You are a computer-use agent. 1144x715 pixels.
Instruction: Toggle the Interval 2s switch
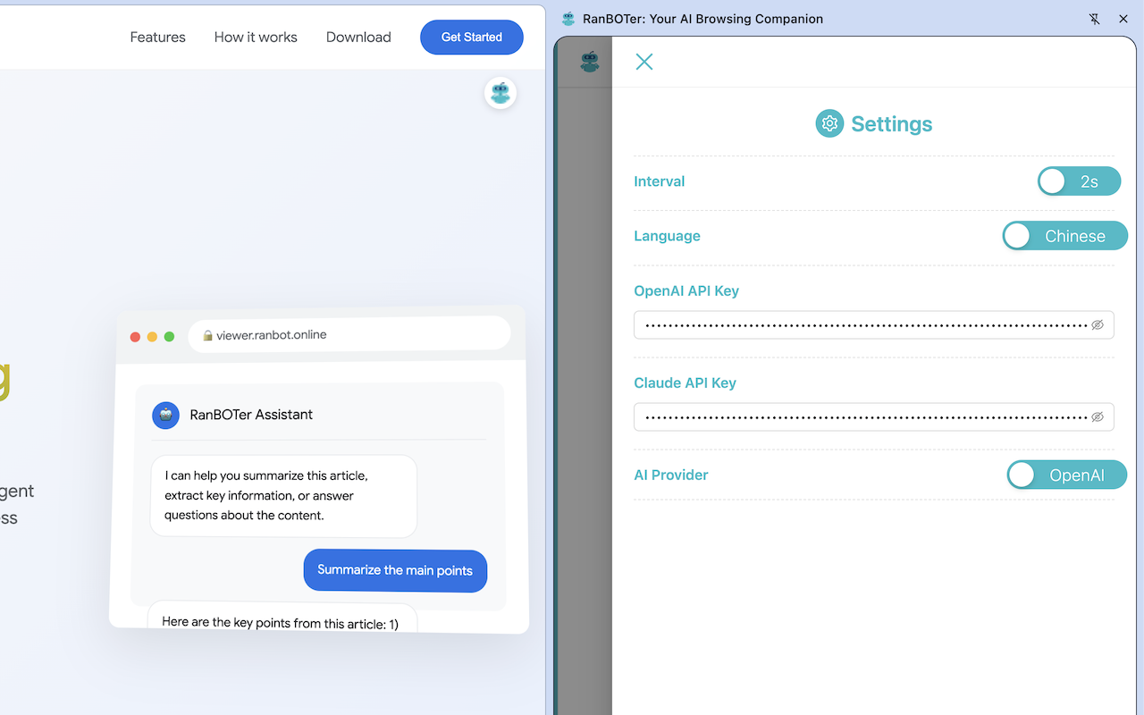1079,181
